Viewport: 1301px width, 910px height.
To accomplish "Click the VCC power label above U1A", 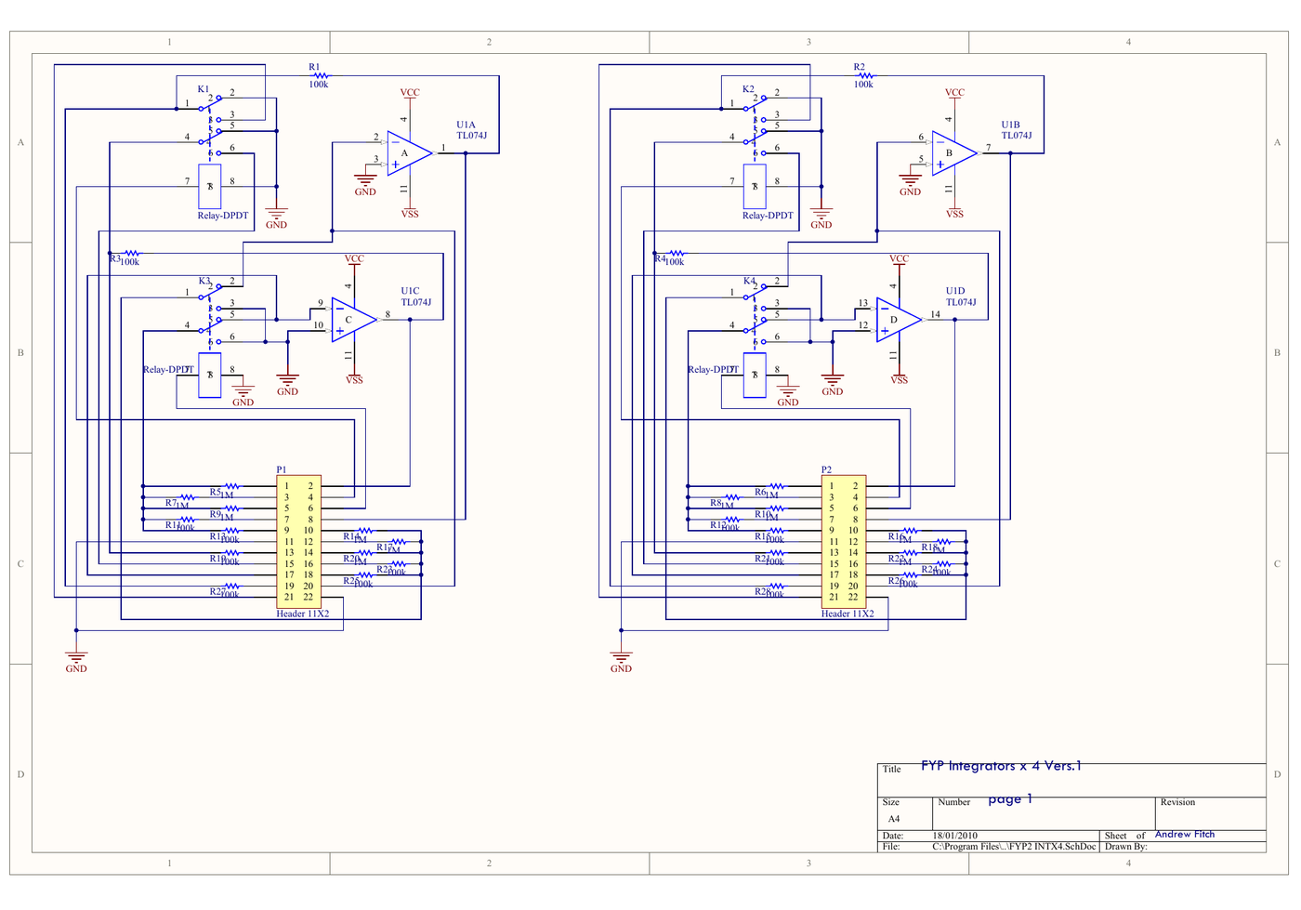I will (x=410, y=93).
